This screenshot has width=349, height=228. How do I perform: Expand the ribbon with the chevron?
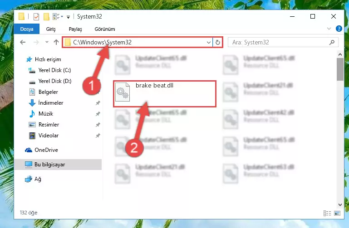tap(329, 29)
